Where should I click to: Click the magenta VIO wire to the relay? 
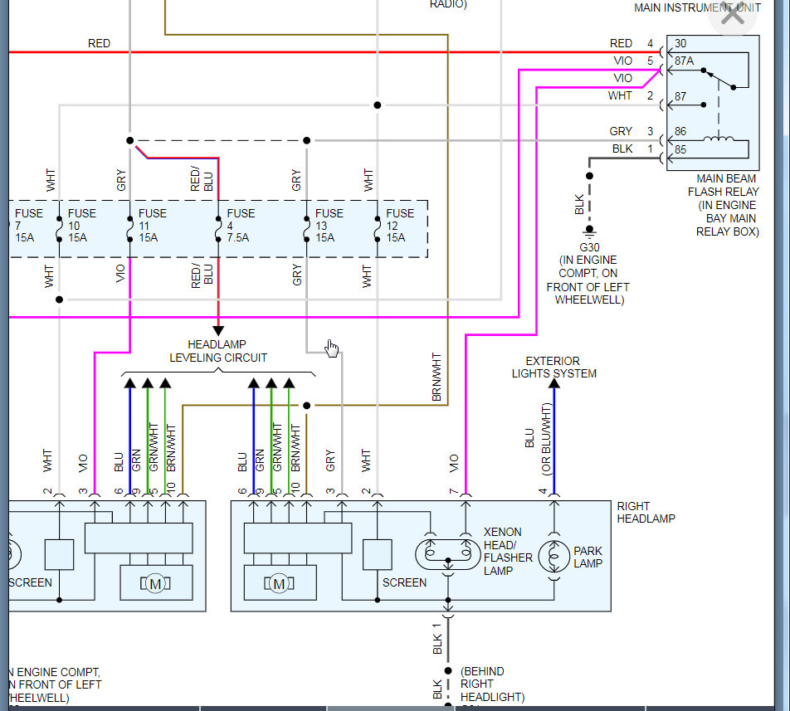[581, 71]
